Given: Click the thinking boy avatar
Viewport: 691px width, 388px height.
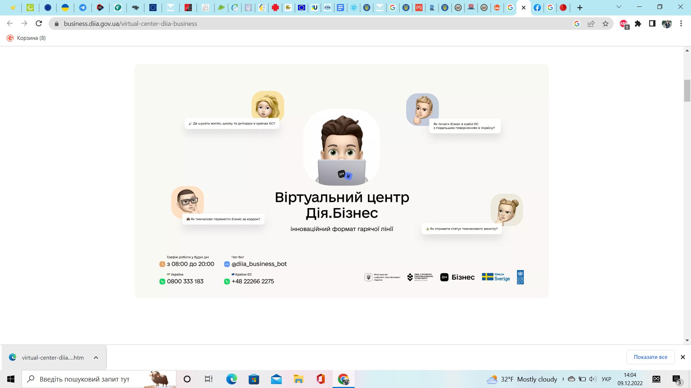Looking at the screenshot, I should click(x=422, y=109).
